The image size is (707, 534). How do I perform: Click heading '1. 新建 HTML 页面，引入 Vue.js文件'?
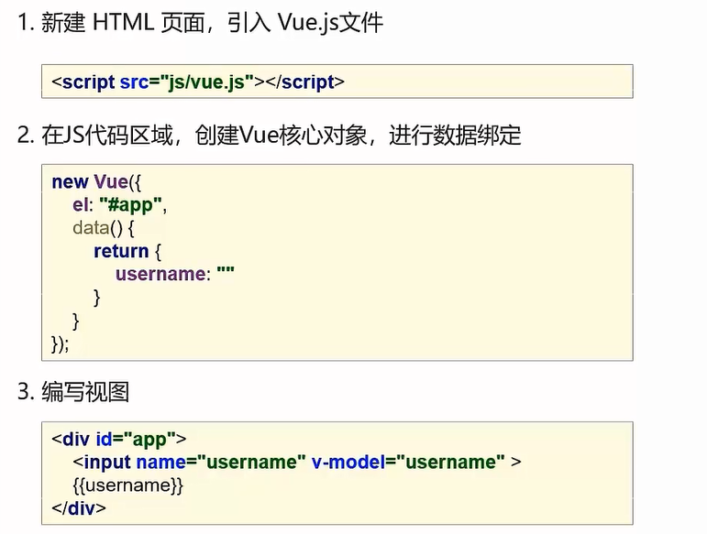[201, 23]
